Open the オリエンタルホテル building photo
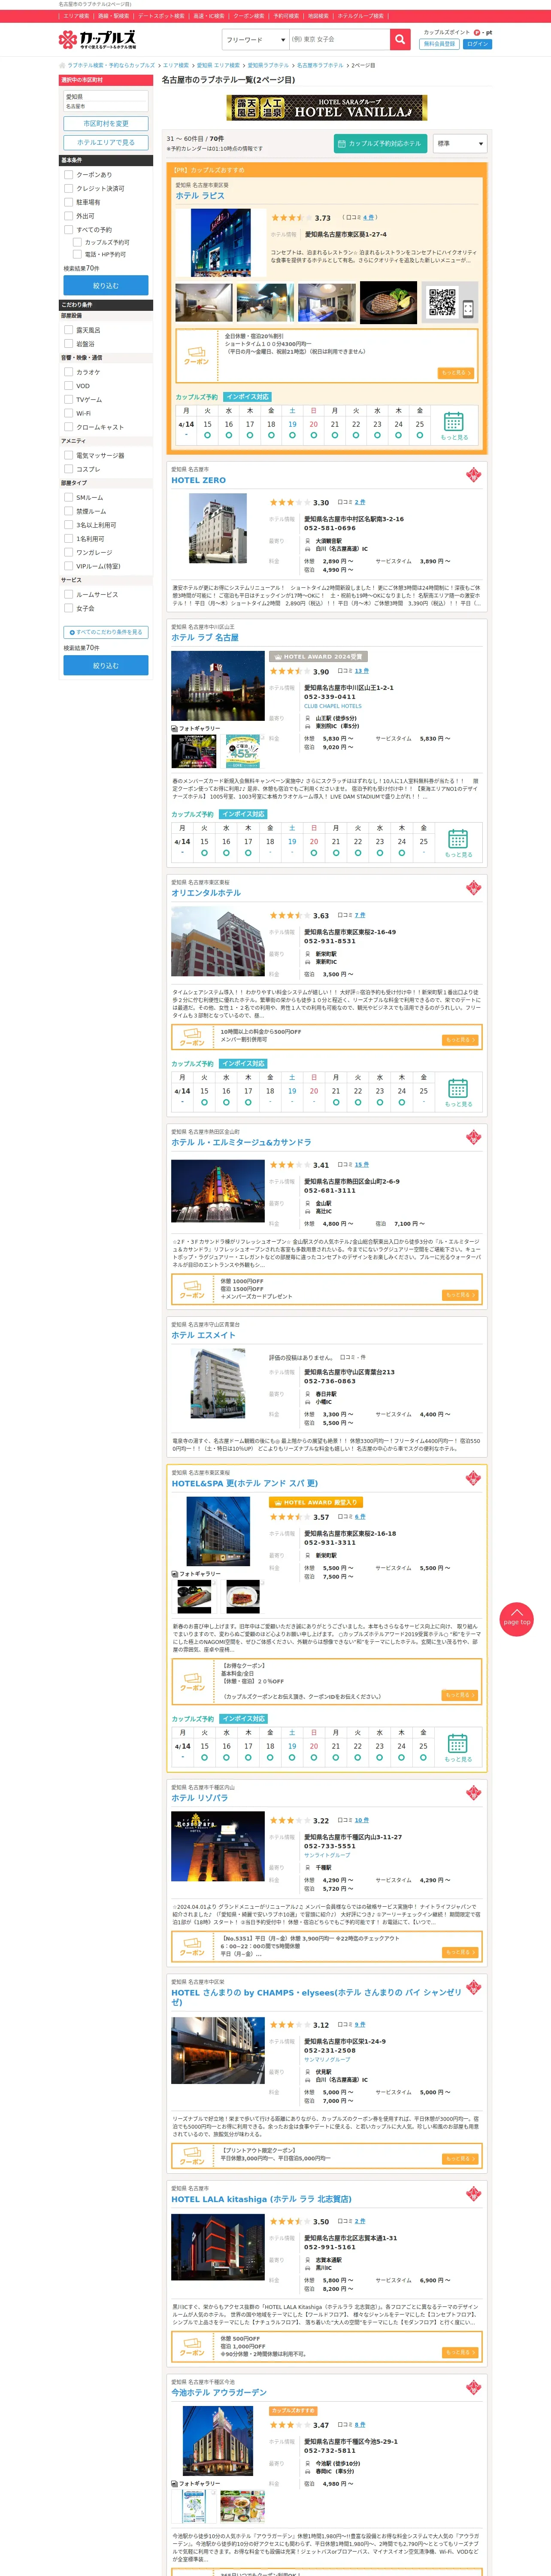The image size is (551, 2576). click(218, 941)
